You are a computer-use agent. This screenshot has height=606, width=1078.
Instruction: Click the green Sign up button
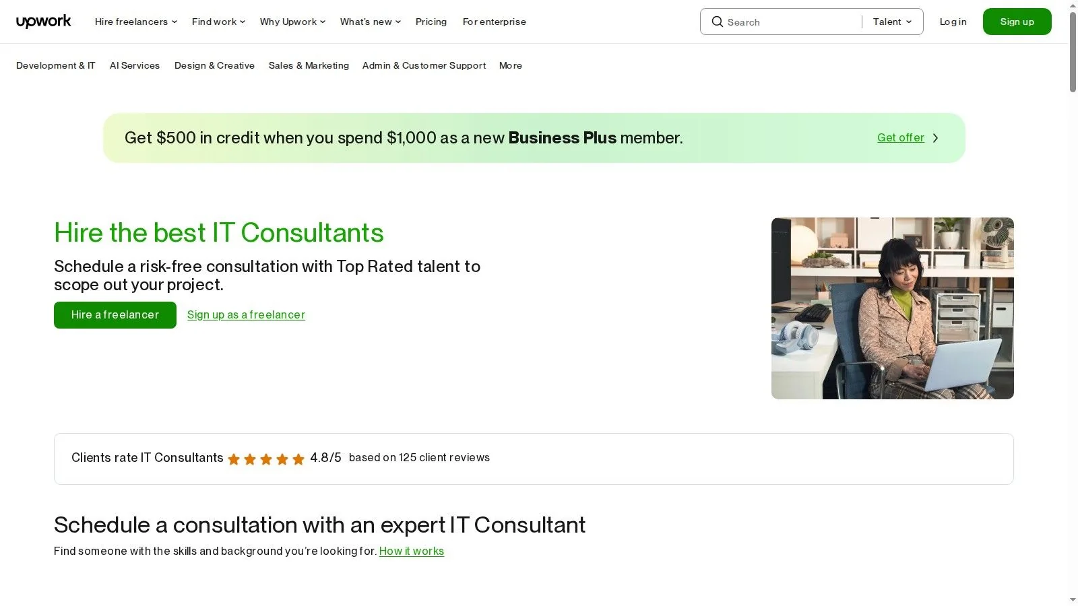click(x=1017, y=21)
